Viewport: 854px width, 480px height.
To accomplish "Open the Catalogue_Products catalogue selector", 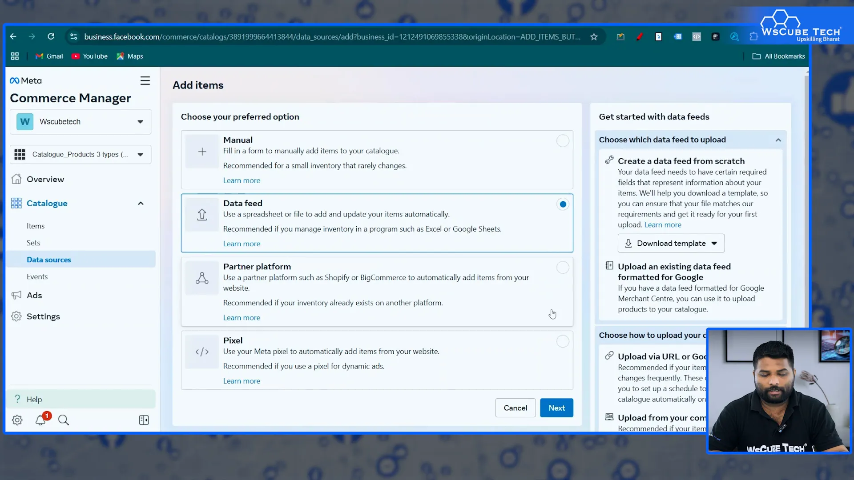I will pyautogui.click(x=81, y=154).
